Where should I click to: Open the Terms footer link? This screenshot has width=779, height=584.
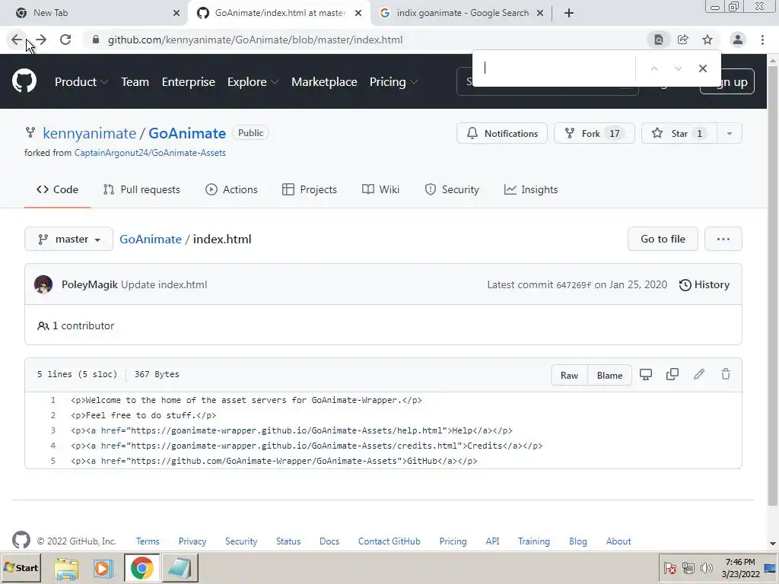148,541
